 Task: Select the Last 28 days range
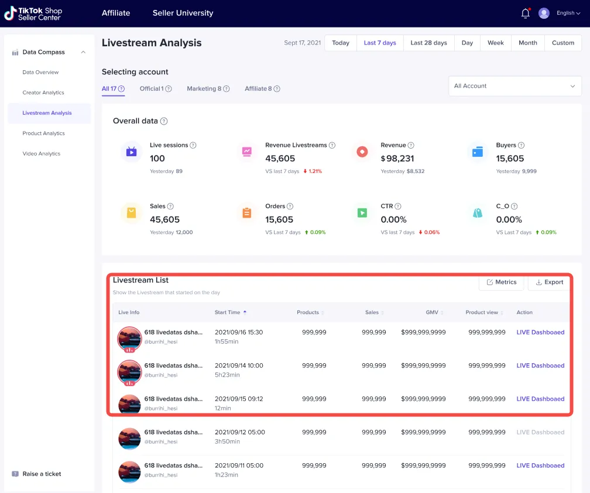(428, 43)
